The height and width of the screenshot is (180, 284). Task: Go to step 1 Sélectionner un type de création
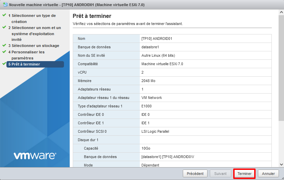[32, 19]
